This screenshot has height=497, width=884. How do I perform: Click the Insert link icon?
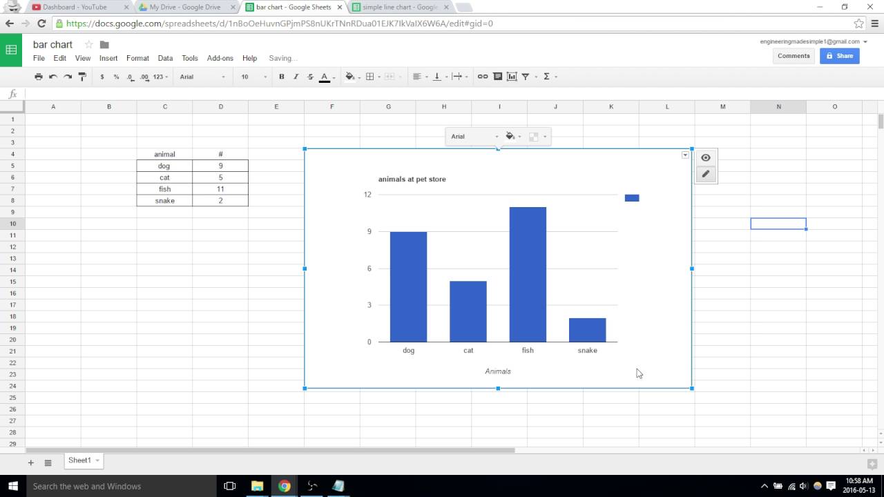(483, 77)
